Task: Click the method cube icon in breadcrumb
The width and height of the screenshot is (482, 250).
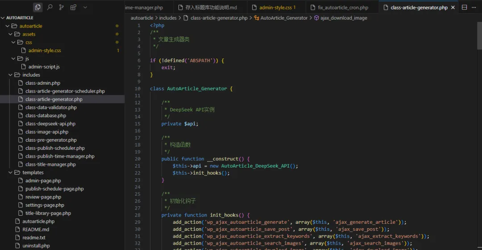Action: pos(316,18)
